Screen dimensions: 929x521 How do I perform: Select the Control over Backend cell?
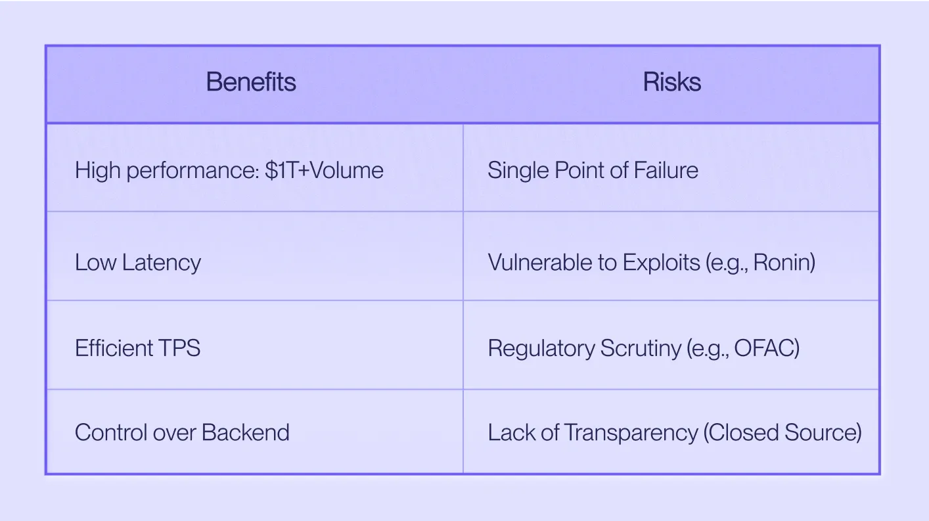255,432
